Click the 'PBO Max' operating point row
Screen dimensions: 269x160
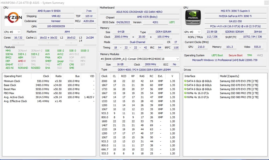(x=49, y=93)
